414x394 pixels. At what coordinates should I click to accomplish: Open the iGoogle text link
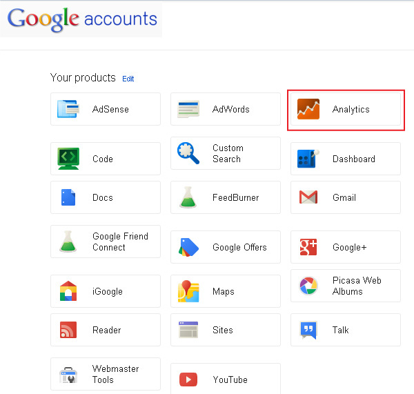tap(108, 292)
